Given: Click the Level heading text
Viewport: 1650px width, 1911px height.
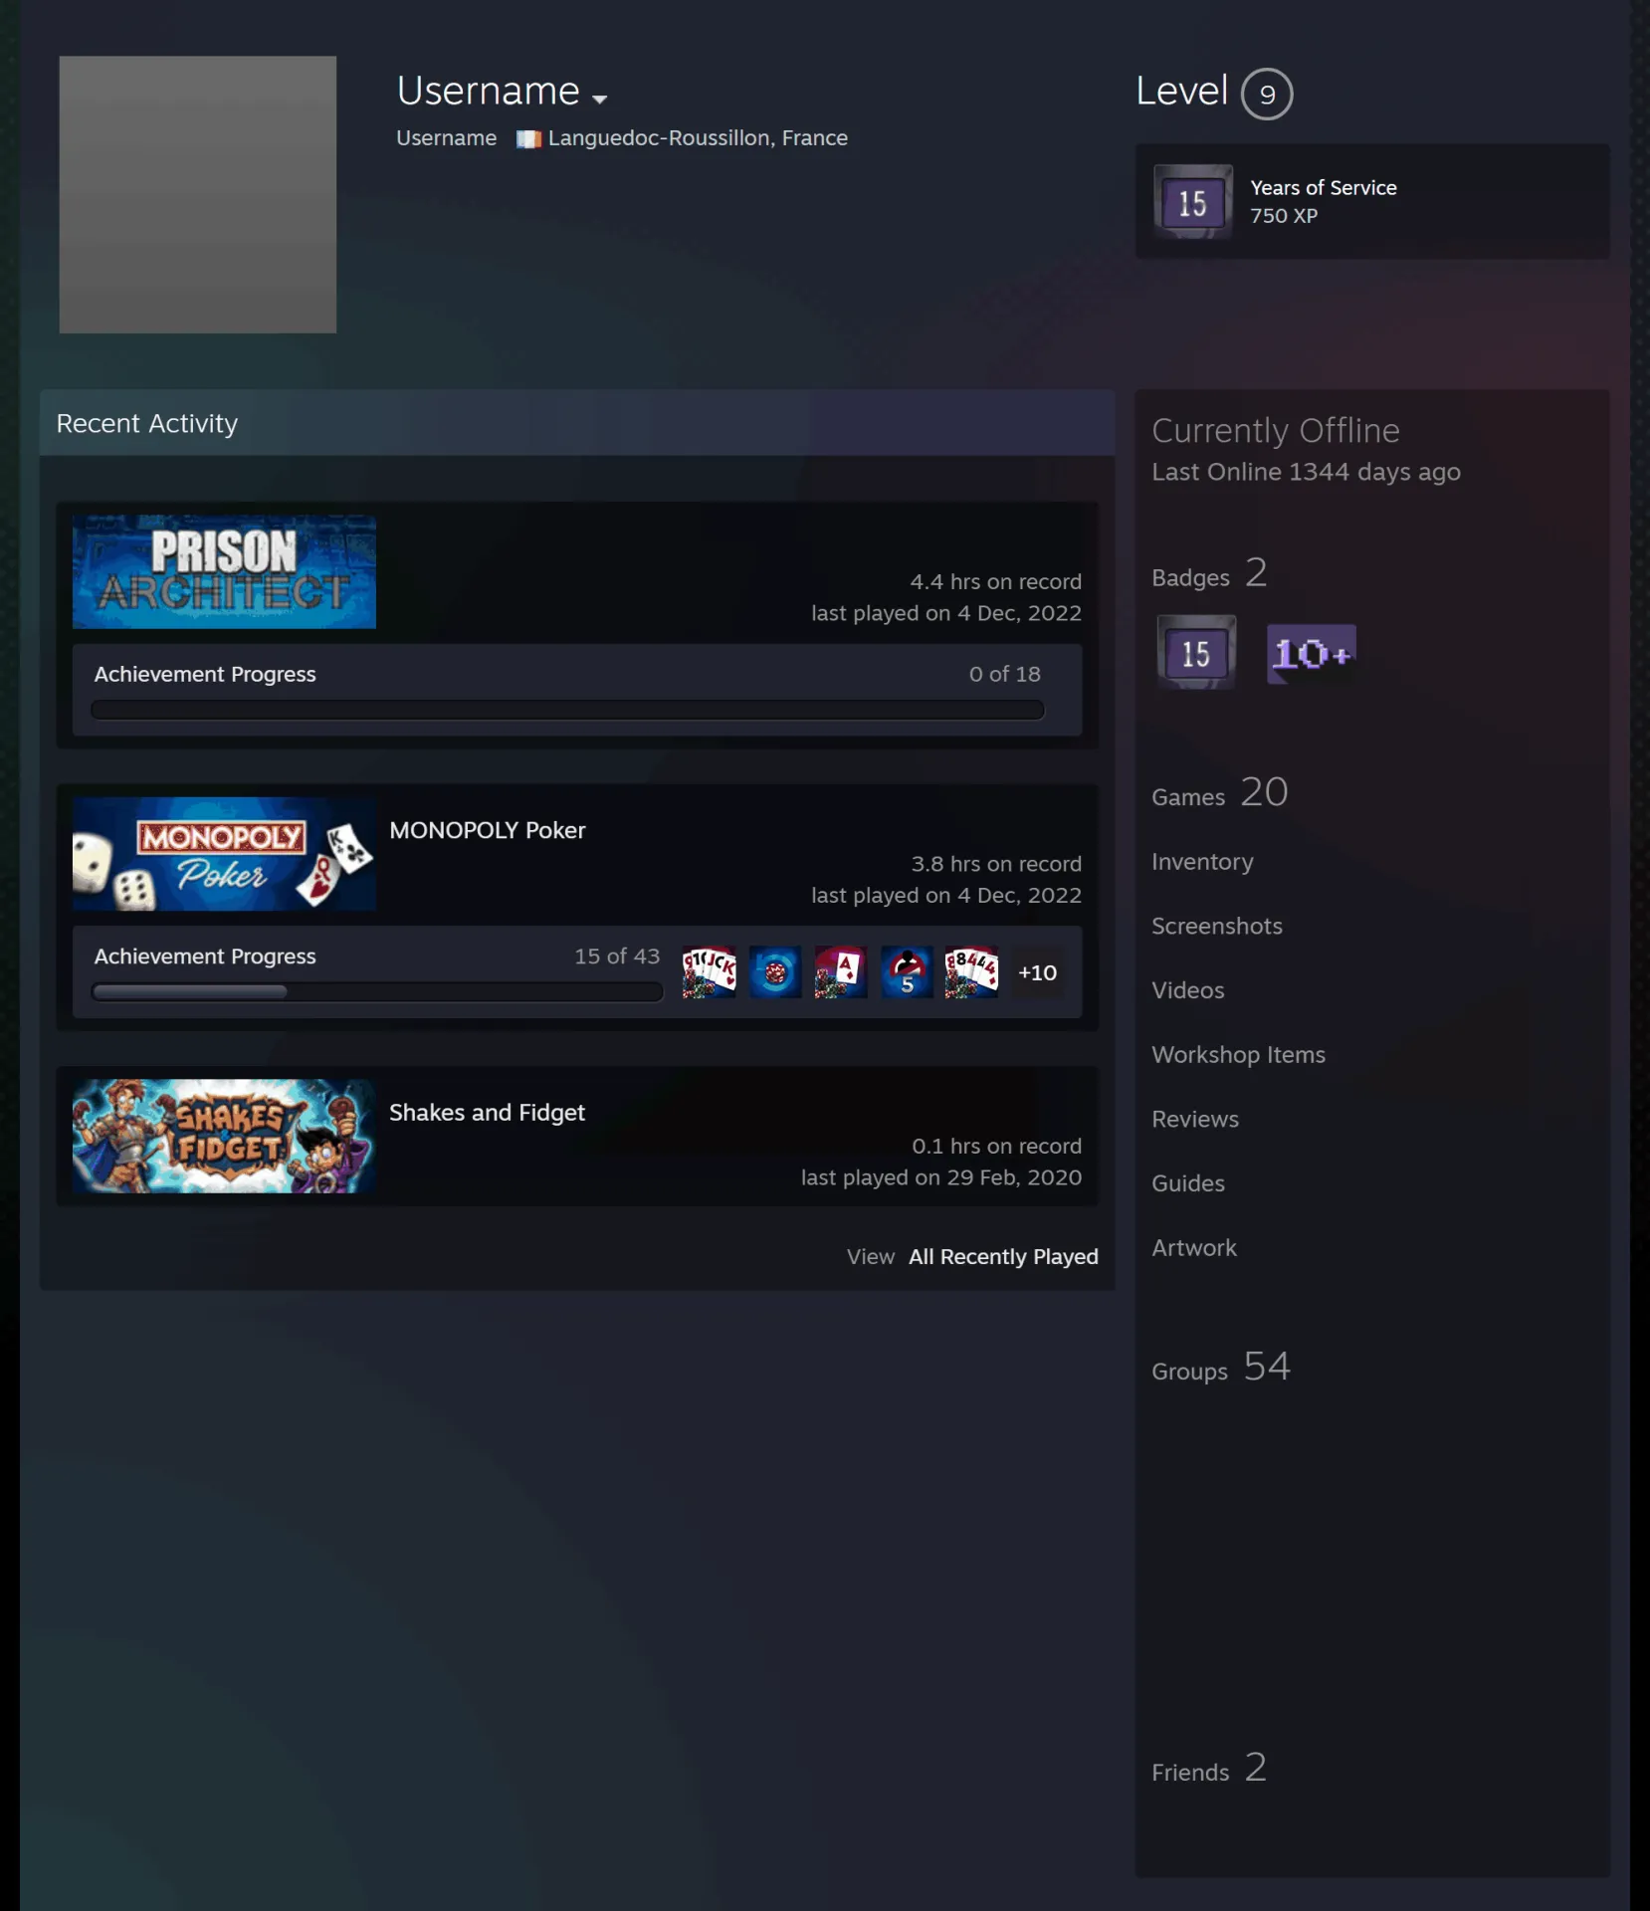Looking at the screenshot, I should click(1182, 91).
